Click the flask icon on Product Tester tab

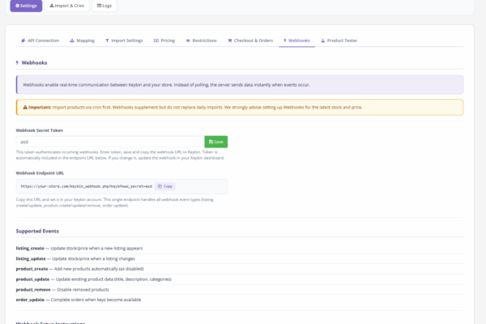pyautogui.click(x=323, y=40)
